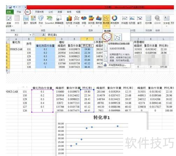Choose the 饼图 pie chart icon

pos(84,18)
